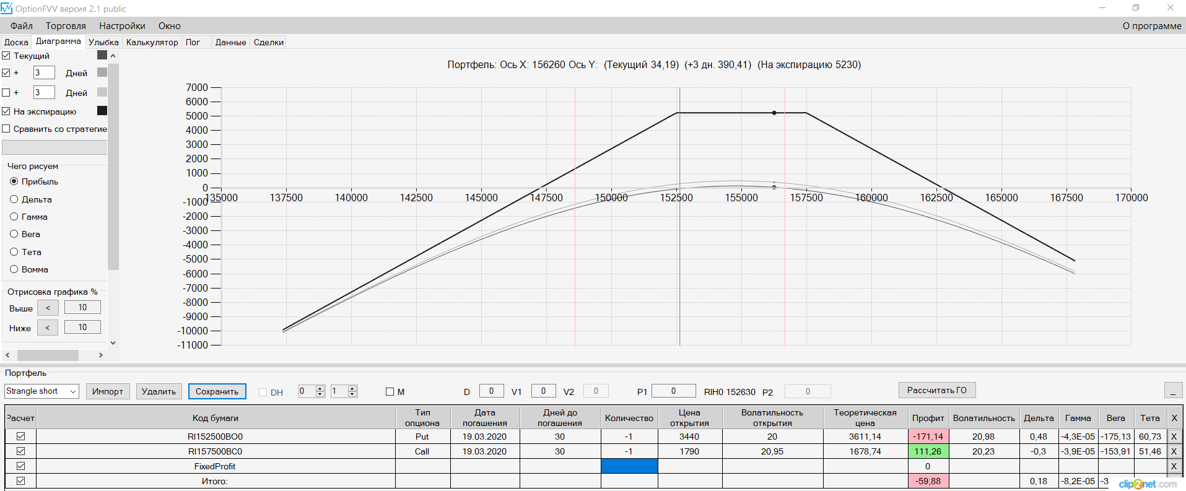Uncheck Расчет for FixedProfit row
This screenshot has width=1186, height=491.
(x=20, y=466)
